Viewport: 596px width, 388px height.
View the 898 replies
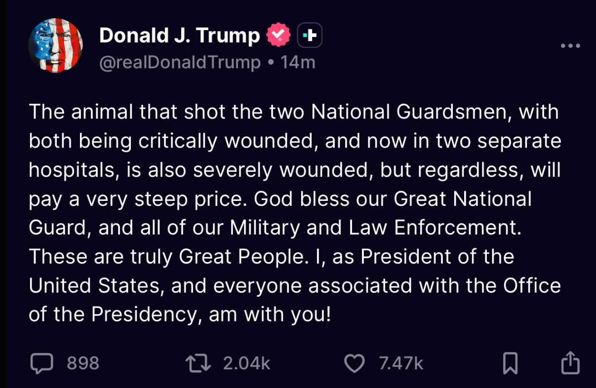click(x=83, y=363)
